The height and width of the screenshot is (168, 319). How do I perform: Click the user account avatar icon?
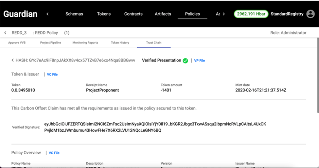tap(310, 14)
